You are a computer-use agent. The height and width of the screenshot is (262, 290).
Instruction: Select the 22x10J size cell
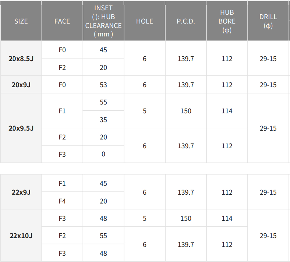click(x=21, y=236)
